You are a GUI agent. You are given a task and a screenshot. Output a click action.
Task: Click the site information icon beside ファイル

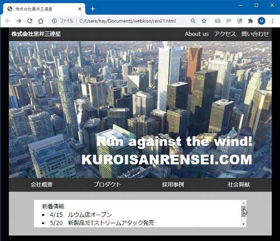(54, 21)
